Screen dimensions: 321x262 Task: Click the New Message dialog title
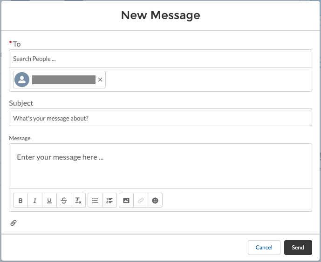pos(160,15)
